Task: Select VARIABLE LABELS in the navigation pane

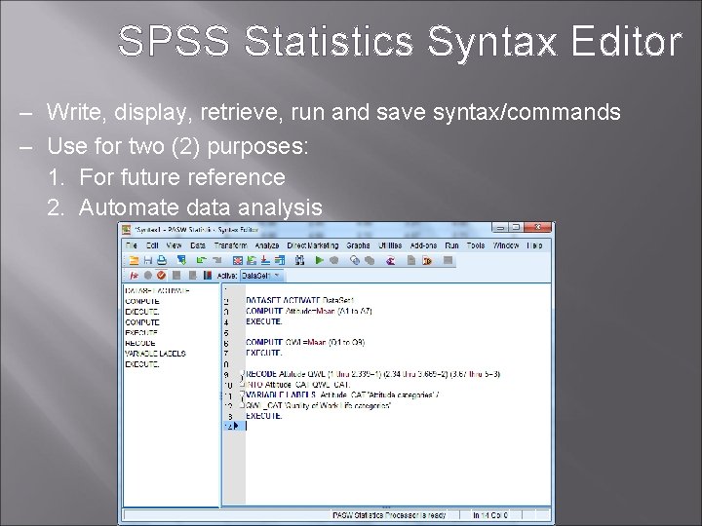Action: coord(155,354)
